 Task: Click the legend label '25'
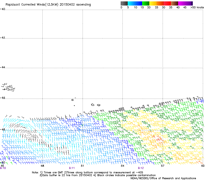(157, 7)
